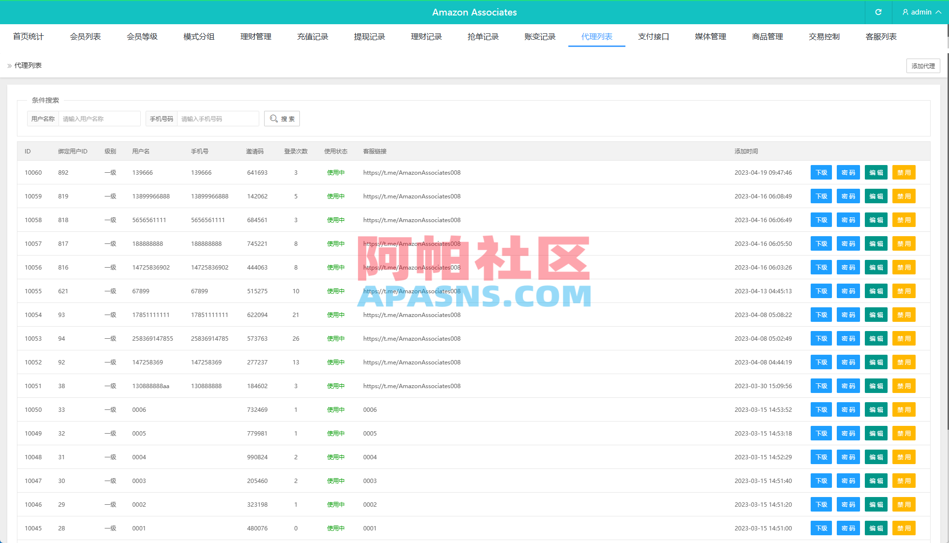Open the Telegram link on row 10057
Image resolution: width=949 pixels, height=543 pixels.
(x=412, y=243)
